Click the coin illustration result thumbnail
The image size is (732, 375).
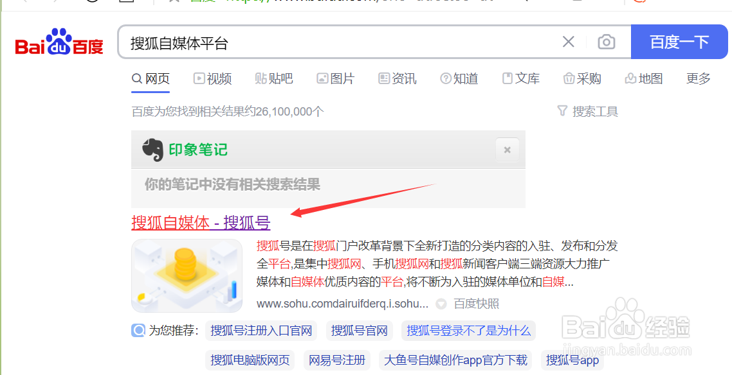tap(187, 275)
